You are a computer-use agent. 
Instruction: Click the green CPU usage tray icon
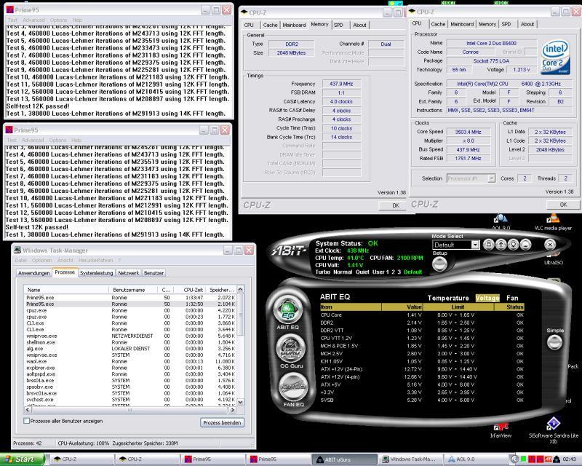[523, 459]
